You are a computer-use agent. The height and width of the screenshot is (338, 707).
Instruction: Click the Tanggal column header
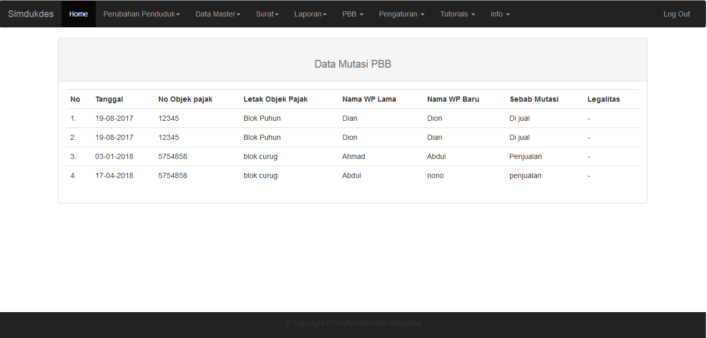point(109,99)
